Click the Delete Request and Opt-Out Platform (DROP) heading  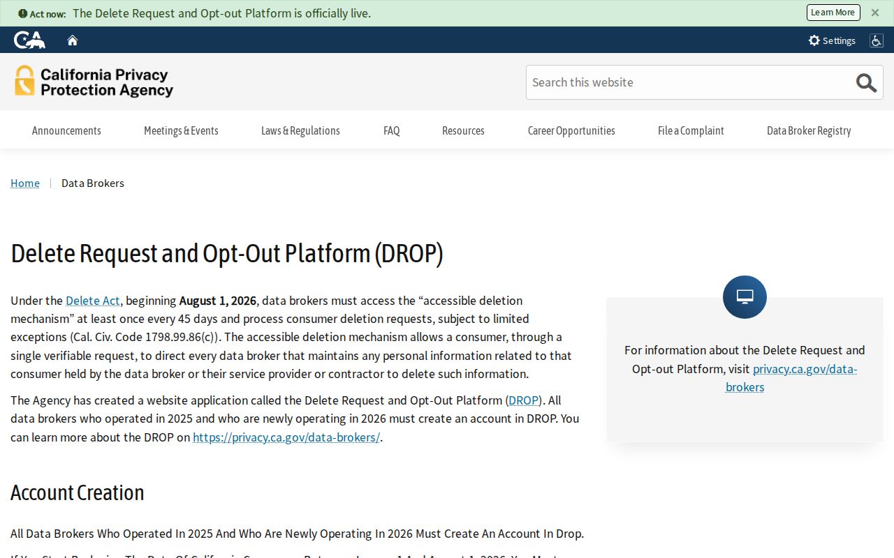[227, 253]
